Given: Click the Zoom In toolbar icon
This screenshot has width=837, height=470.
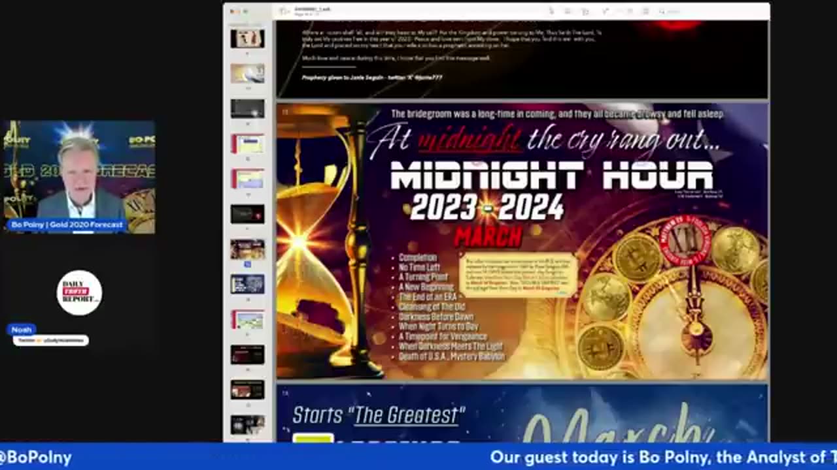Looking at the screenshot, I should tap(585, 11).
